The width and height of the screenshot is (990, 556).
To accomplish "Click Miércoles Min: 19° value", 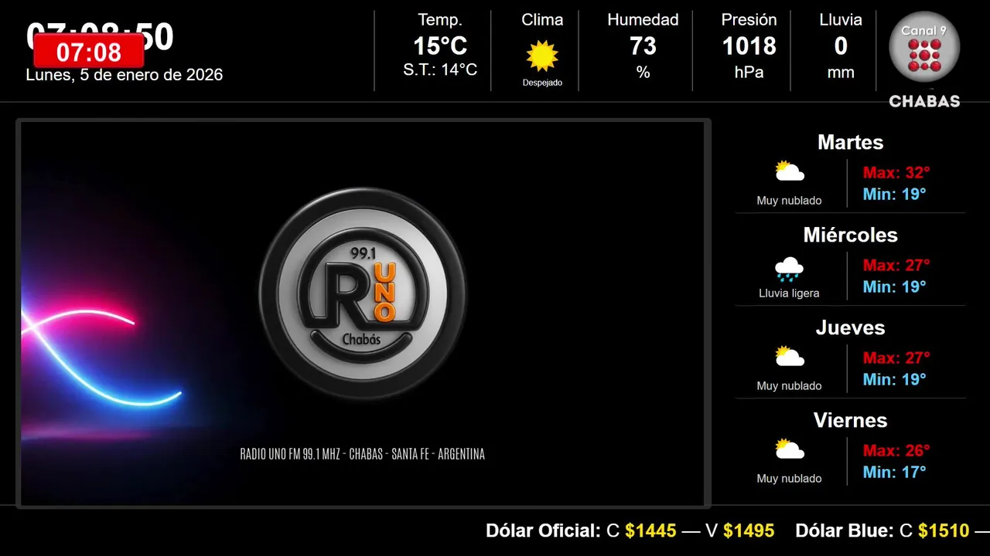I will tap(895, 286).
